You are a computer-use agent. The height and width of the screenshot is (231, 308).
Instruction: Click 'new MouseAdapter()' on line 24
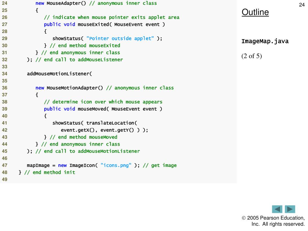point(61,3)
